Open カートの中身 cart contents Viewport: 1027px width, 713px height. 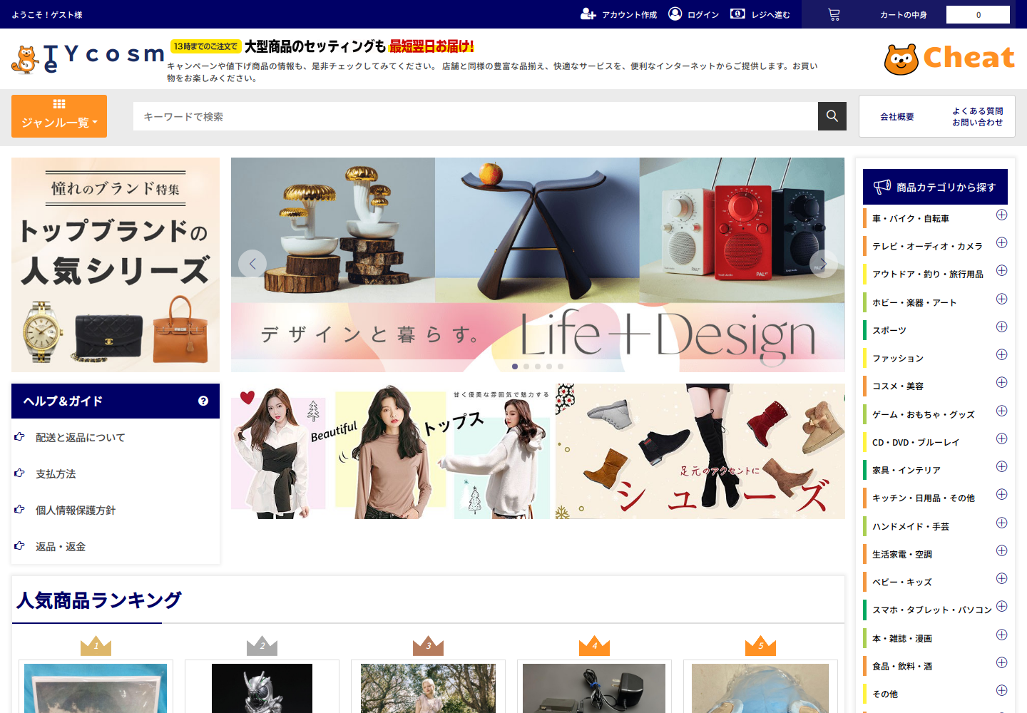click(x=903, y=14)
